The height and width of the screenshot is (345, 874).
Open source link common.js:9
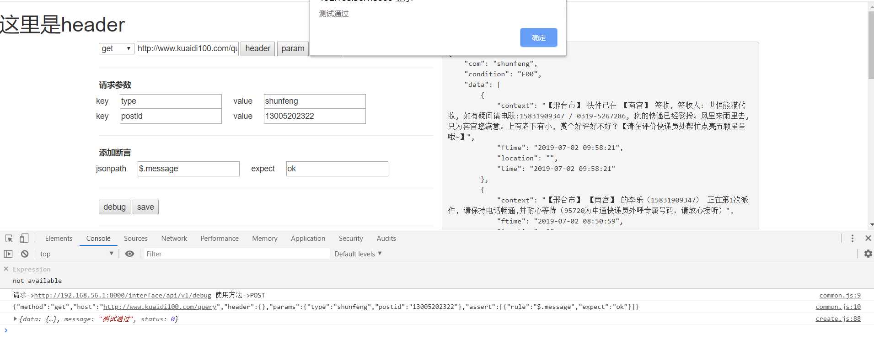[840, 295]
